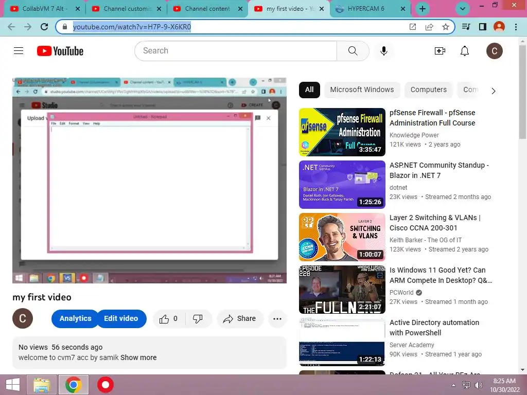Show hidden system tray icons

click(x=454, y=385)
